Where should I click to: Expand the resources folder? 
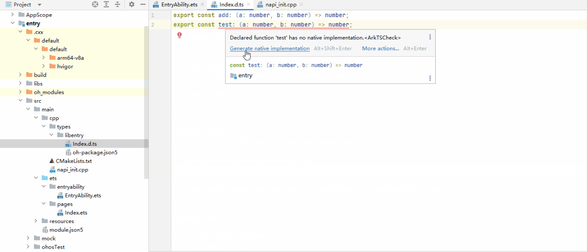(x=36, y=221)
